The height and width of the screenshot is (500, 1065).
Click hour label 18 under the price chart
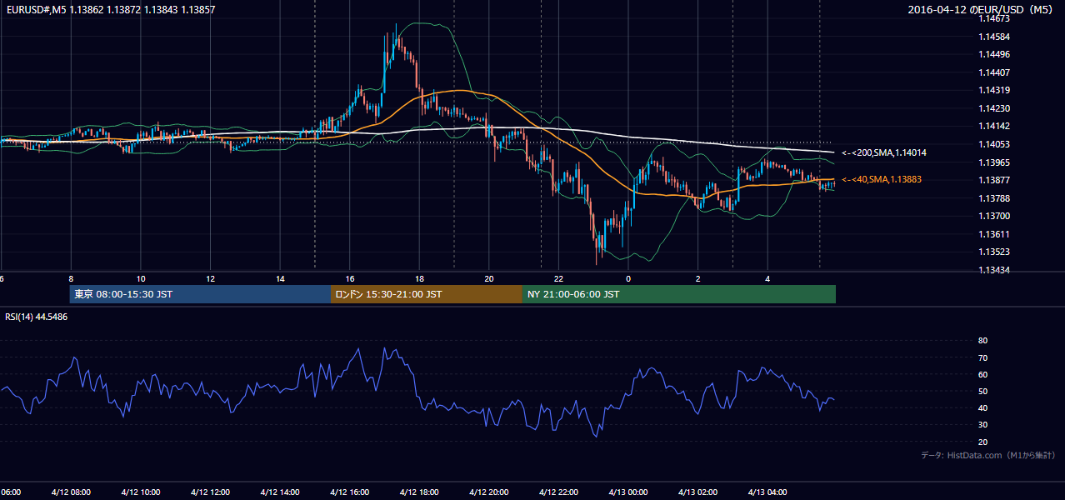click(x=420, y=278)
